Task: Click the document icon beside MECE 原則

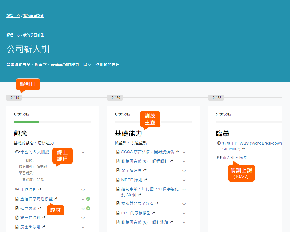Action: [x=118, y=180]
